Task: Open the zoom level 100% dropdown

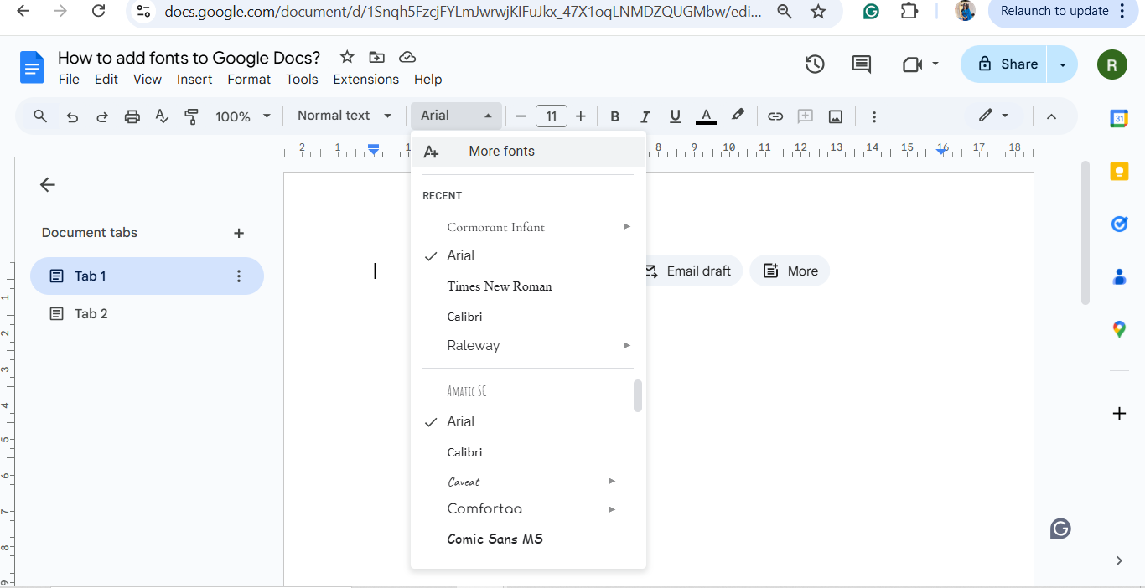Action: (x=243, y=116)
